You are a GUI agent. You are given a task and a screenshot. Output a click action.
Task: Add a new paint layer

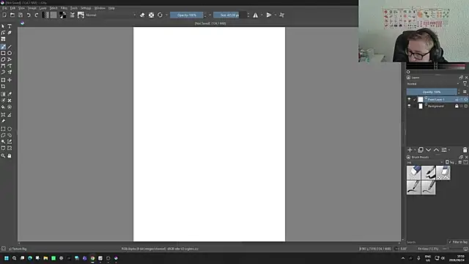point(410,150)
